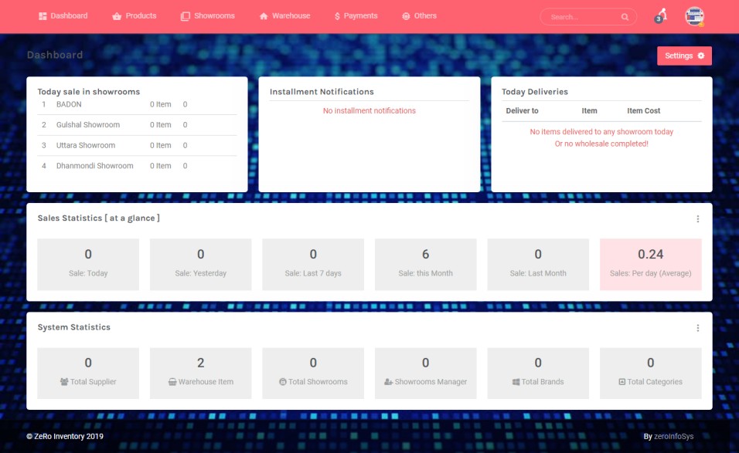This screenshot has width=739, height=453.
Task: Open the Others navigation dropdown
Action: (x=419, y=16)
